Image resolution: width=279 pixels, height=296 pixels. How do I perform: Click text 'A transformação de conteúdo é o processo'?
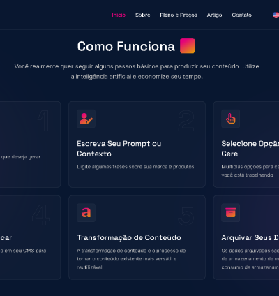[x=128, y=251]
